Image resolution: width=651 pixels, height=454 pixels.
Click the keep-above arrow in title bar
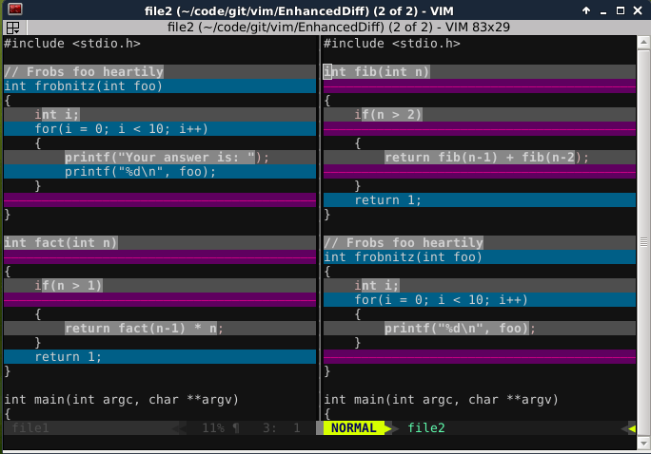(x=586, y=10)
